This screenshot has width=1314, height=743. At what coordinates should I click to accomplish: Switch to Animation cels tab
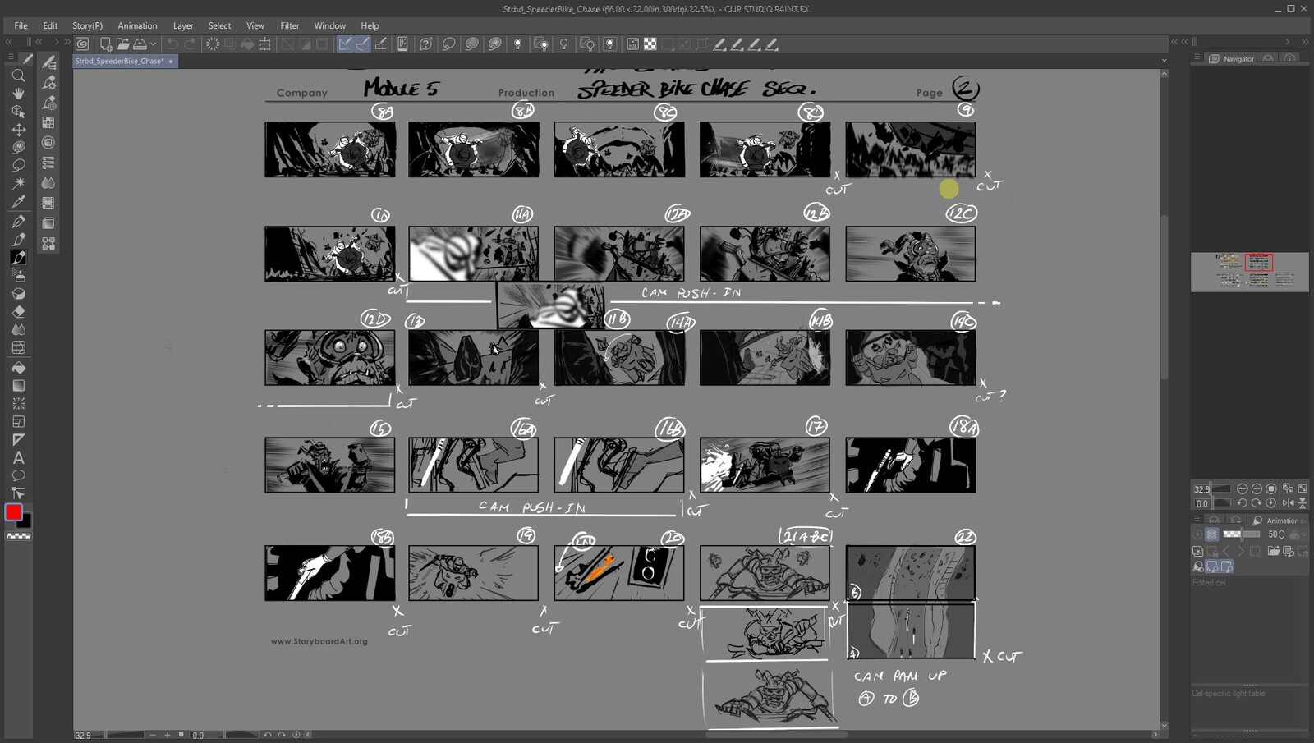click(1280, 520)
